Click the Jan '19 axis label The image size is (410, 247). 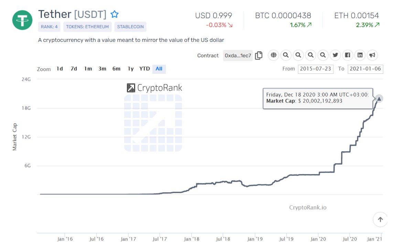click(x=255, y=239)
